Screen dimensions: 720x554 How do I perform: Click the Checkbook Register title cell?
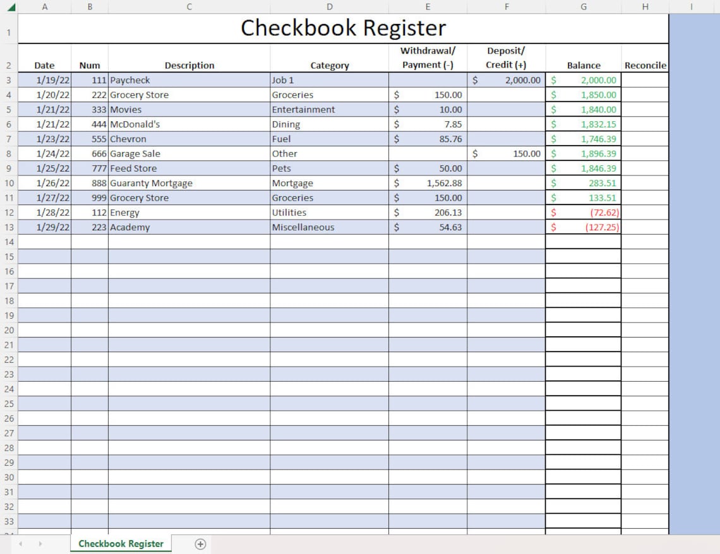343,28
